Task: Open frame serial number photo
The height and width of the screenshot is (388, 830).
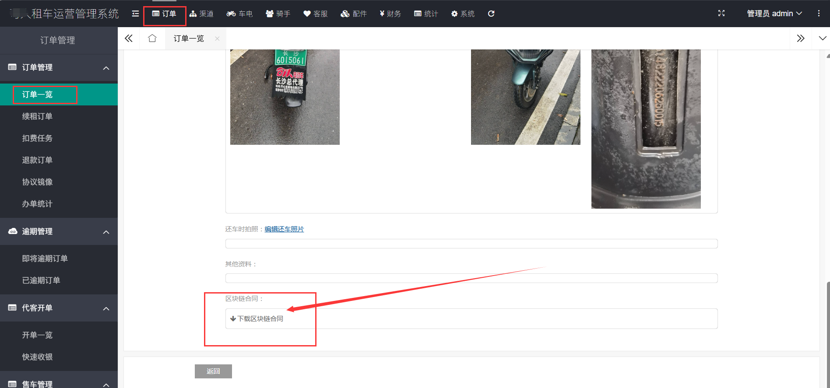Action: [x=646, y=129]
